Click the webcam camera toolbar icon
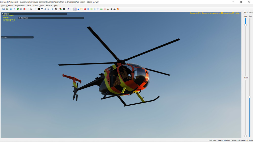 pyautogui.click(x=31, y=9)
